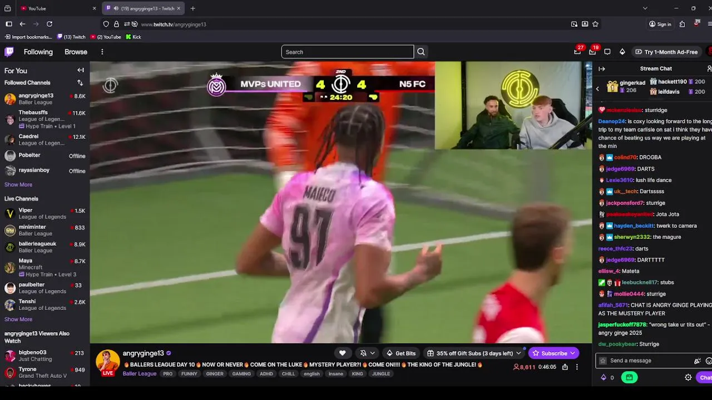The height and width of the screenshot is (400, 712).
Task: Collapse the Stream Chat panel
Action: click(602, 68)
